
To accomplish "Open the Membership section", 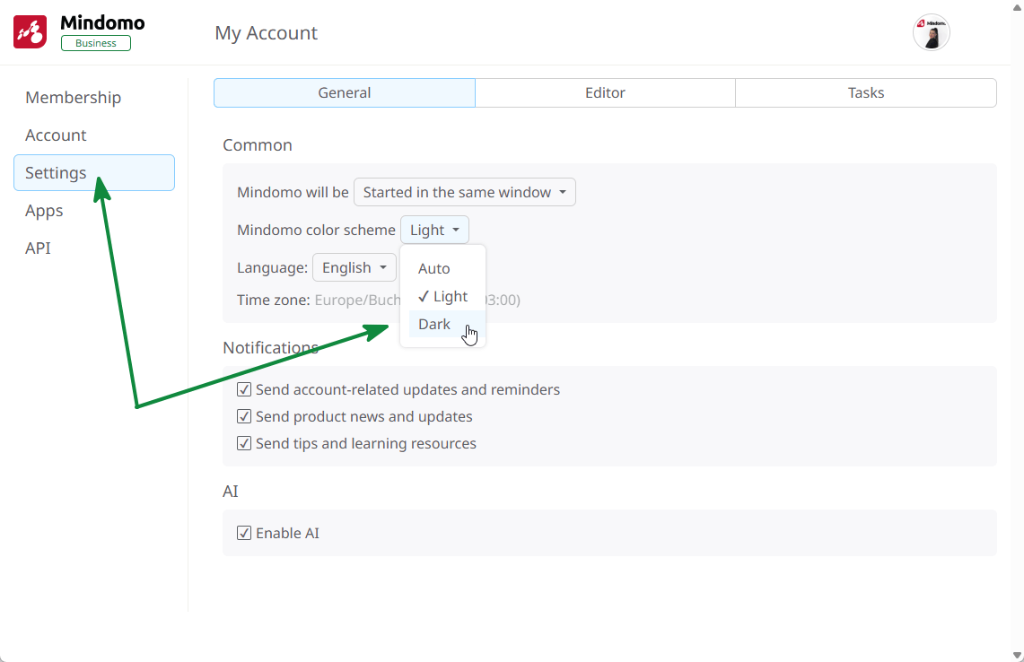I will (74, 97).
